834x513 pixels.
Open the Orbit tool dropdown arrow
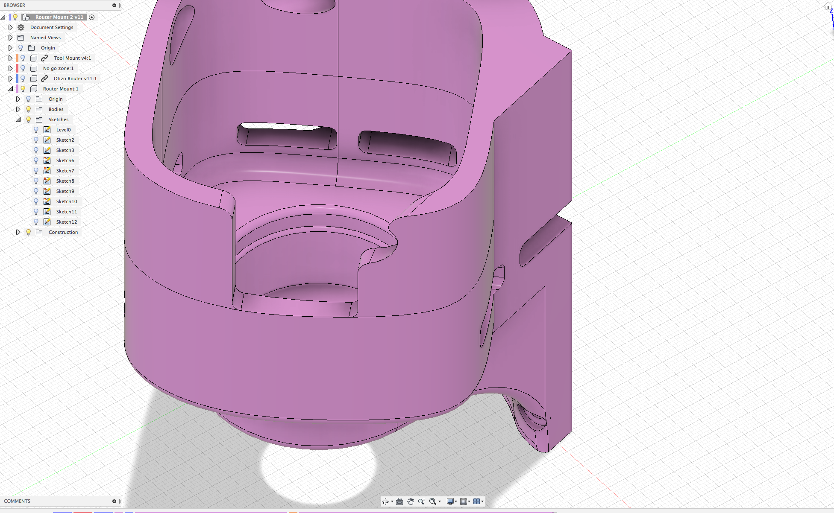click(x=392, y=501)
